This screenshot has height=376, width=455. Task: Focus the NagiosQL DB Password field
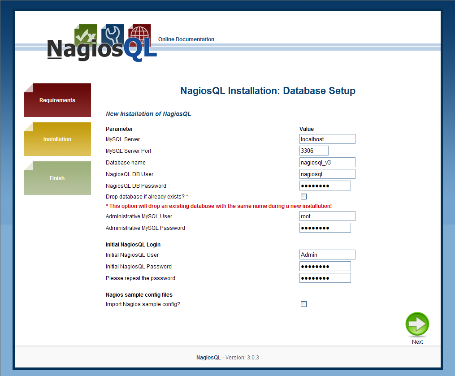coord(325,186)
